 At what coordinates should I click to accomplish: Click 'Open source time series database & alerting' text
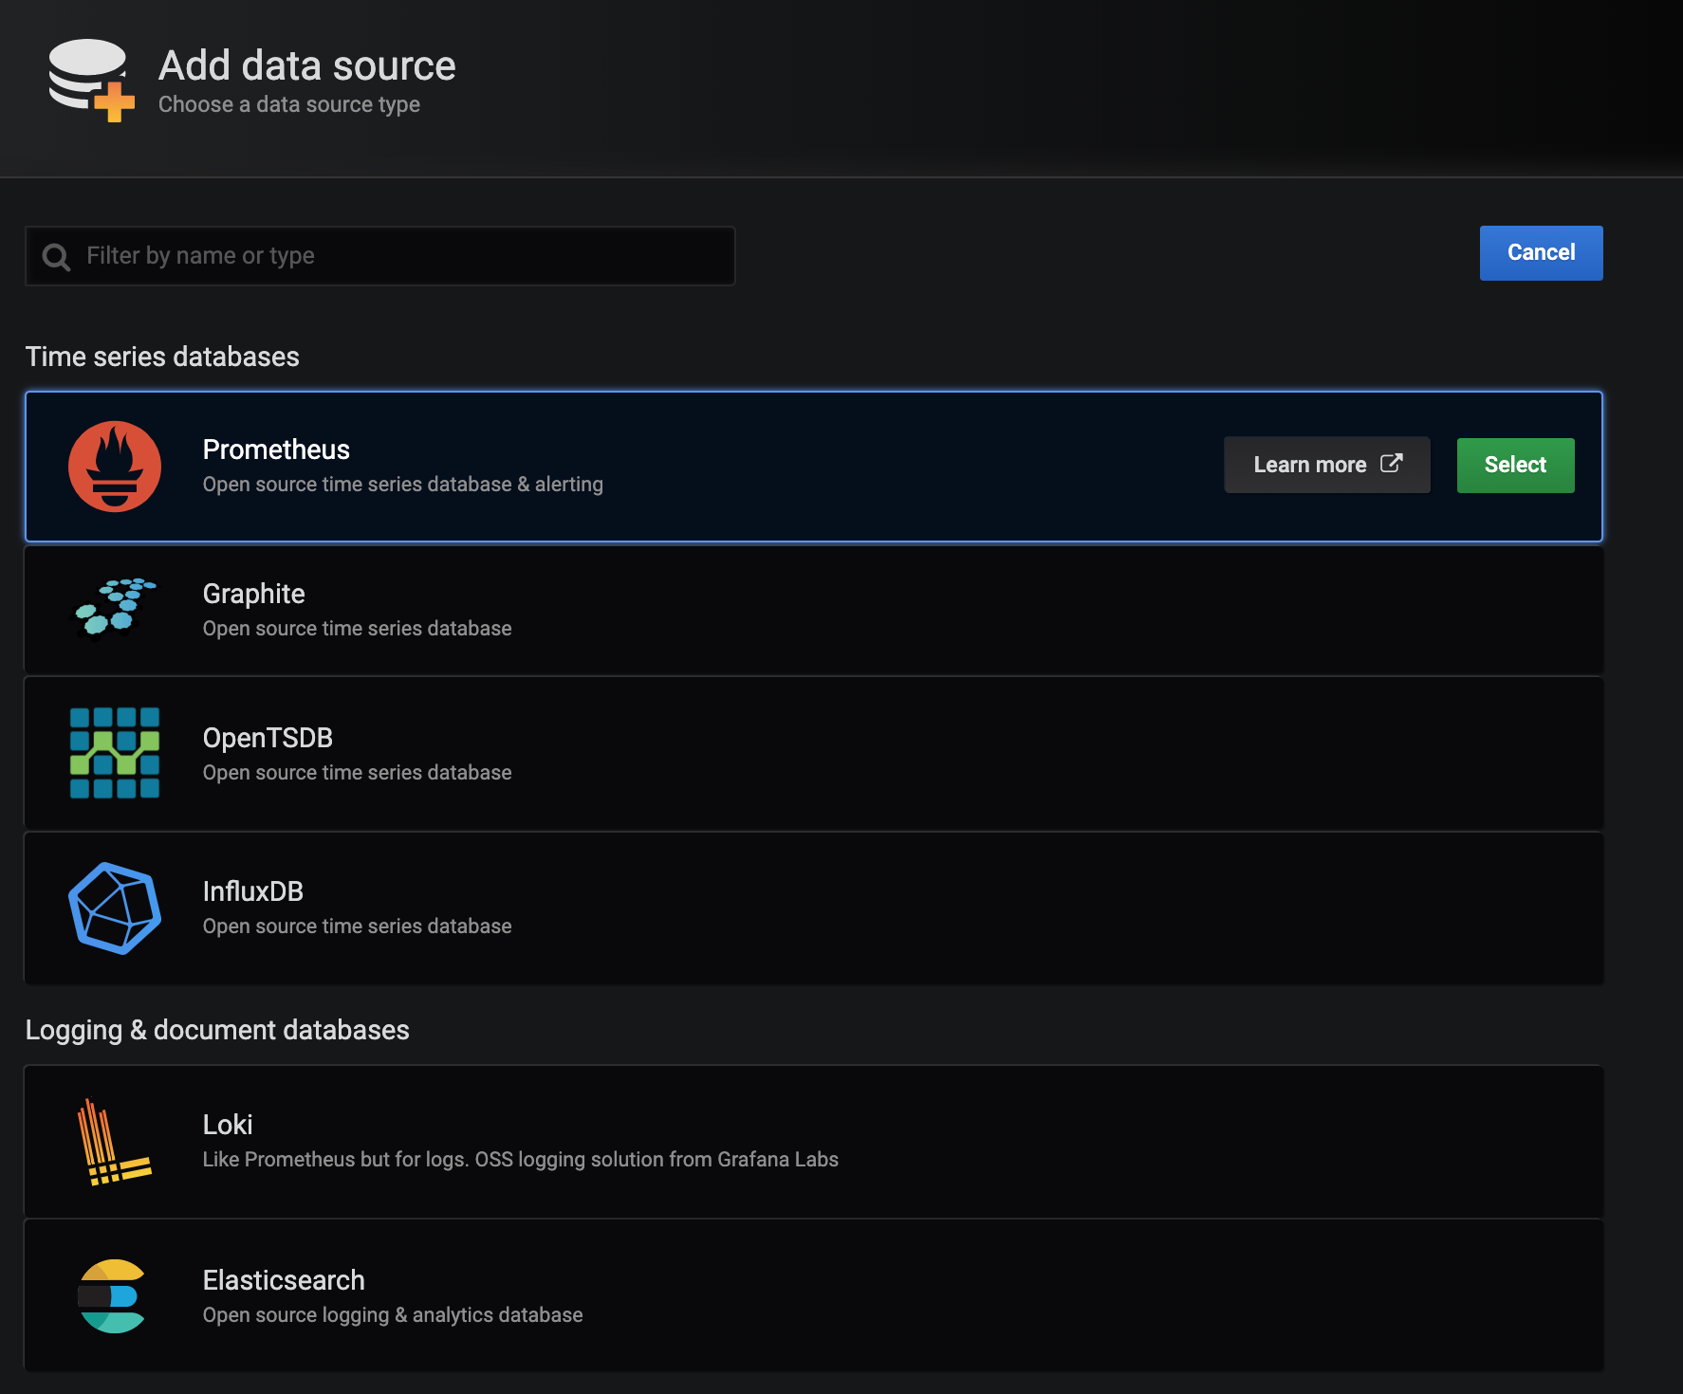pos(402,485)
